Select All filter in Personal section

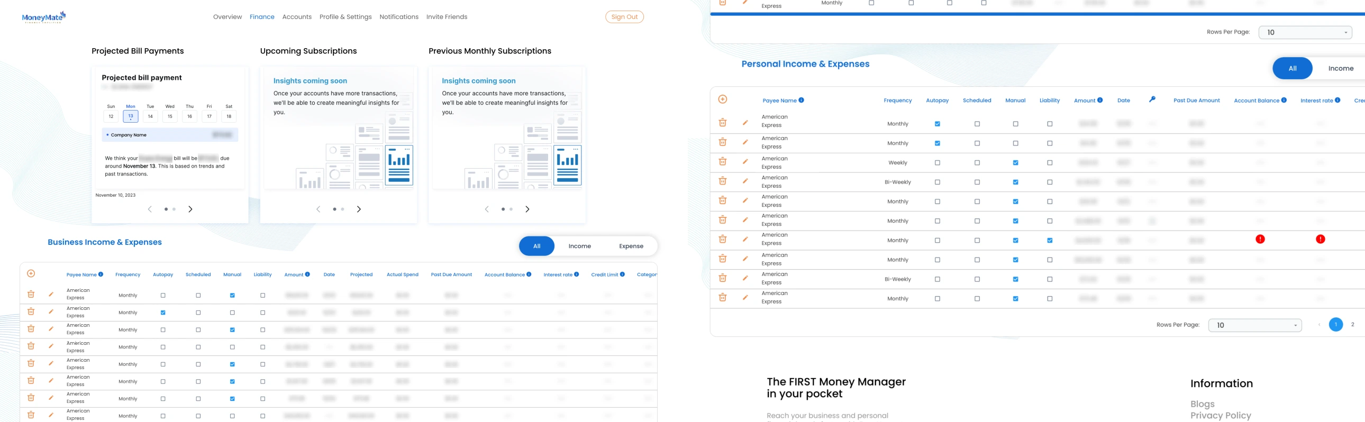[1293, 68]
